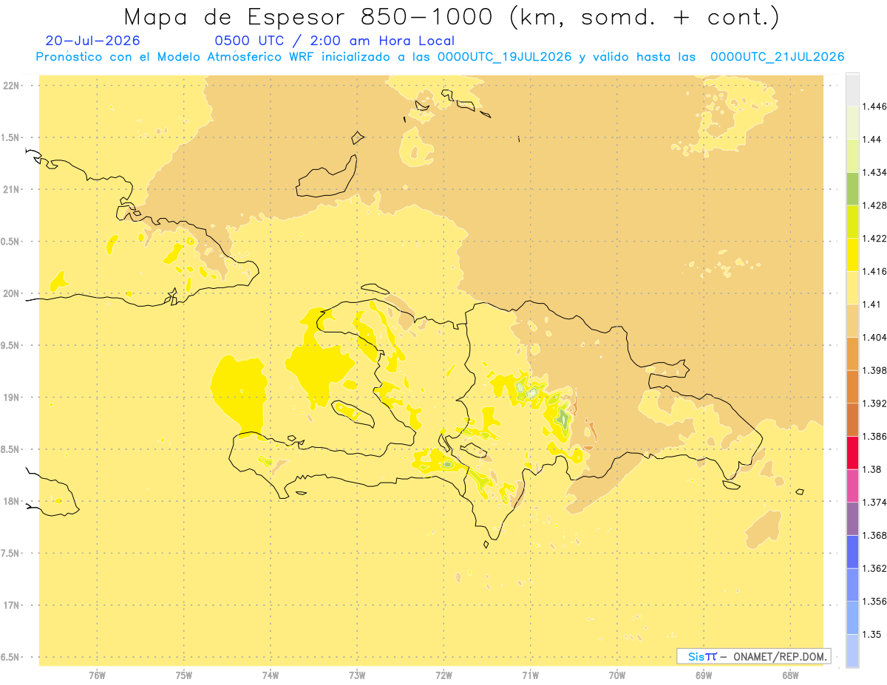
Task: Select the pink swatch between 1.374 and 1.38
Action: [x=852, y=485]
